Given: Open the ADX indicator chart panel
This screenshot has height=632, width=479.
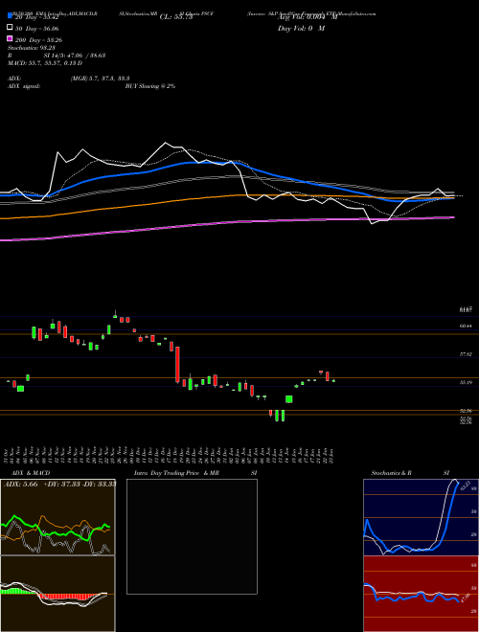Looking at the screenshot, I should pyautogui.click(x=57, y=517).
